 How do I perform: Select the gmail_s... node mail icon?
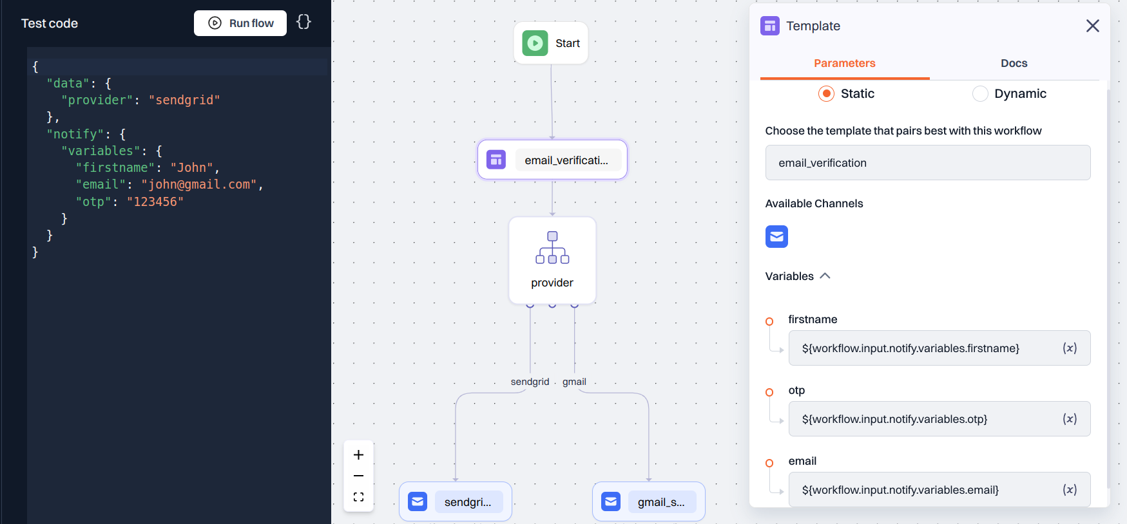pos(611,501)
